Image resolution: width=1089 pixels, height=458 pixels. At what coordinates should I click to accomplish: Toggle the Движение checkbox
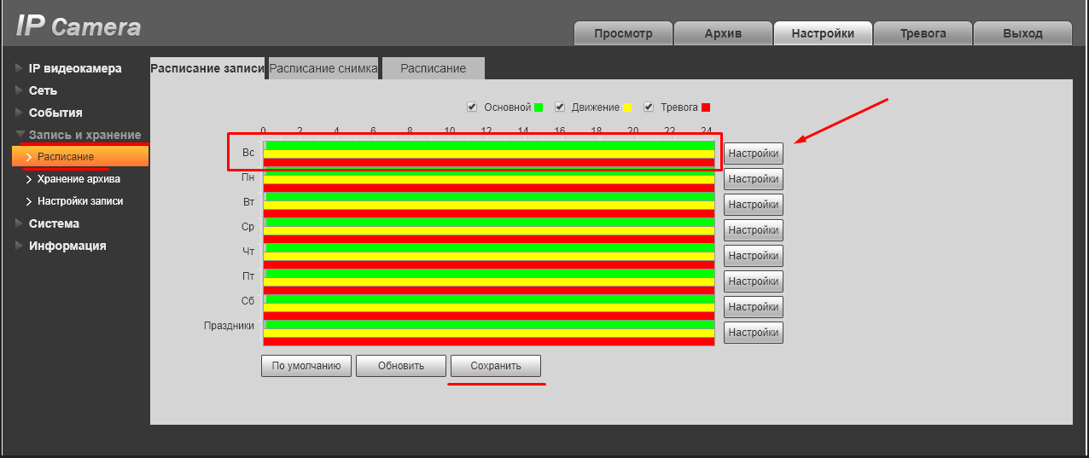560,107
